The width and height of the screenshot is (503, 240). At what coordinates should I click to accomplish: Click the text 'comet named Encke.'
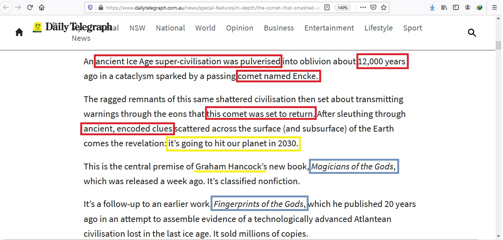click(x=278, y=76)
